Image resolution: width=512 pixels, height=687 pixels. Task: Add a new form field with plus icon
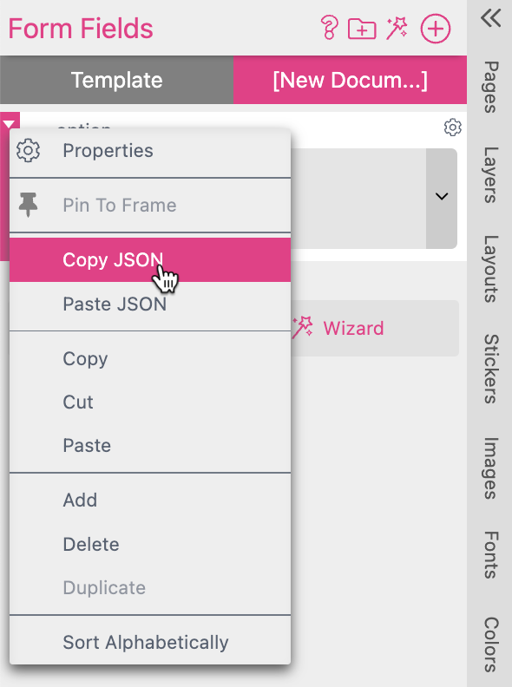(436, 29)
